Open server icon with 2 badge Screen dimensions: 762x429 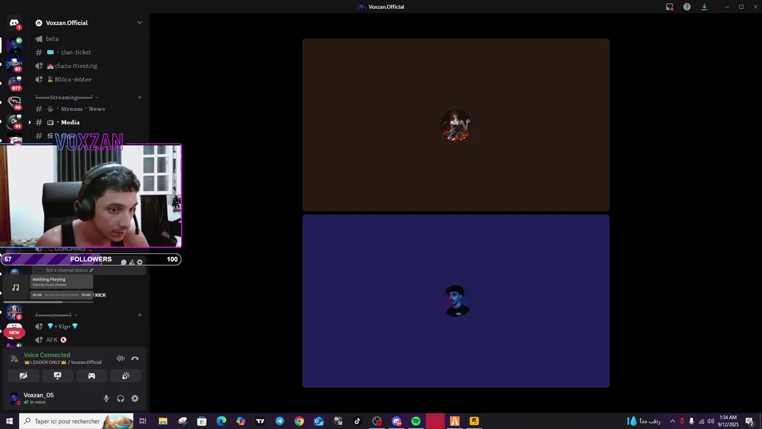point(14,312)
